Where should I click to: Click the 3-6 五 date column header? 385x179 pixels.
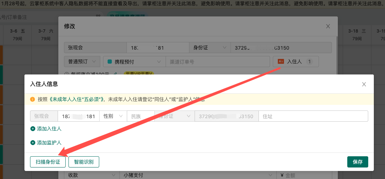coord(17,35)
